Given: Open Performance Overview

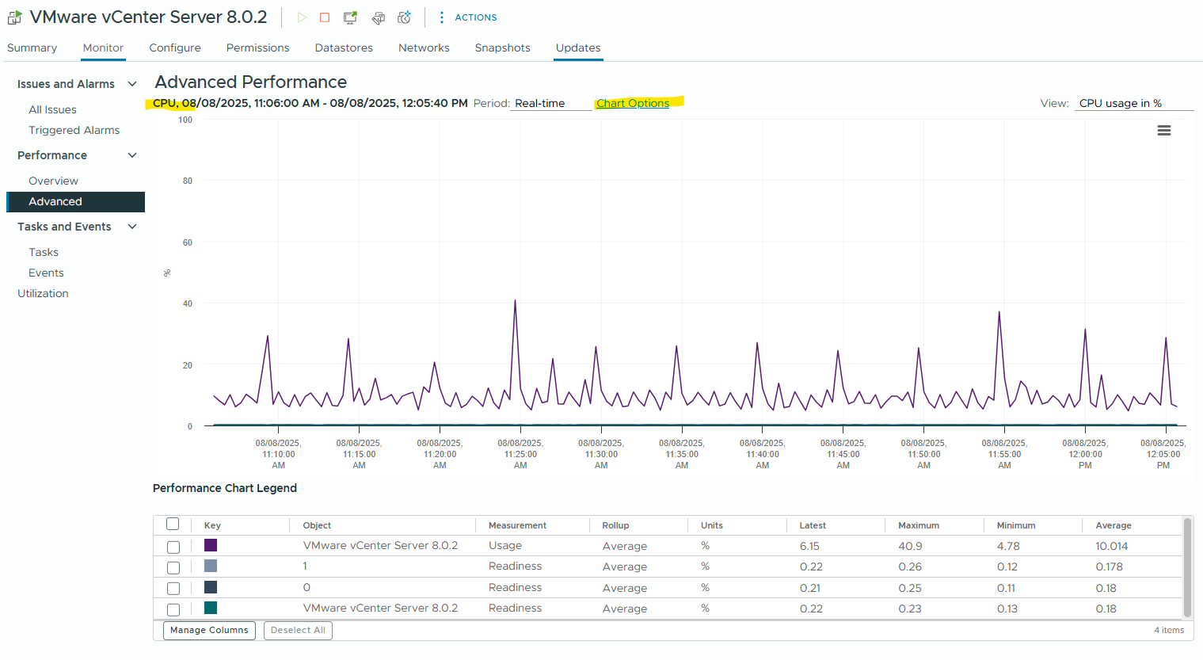Looking at the screenshot, I should (x=53, y=181).
